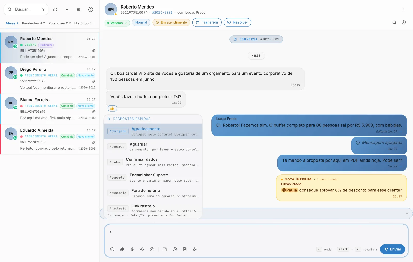Click the Resolver button
The image size is (413, 262).
pyautogui.click(x=237, y=22)
